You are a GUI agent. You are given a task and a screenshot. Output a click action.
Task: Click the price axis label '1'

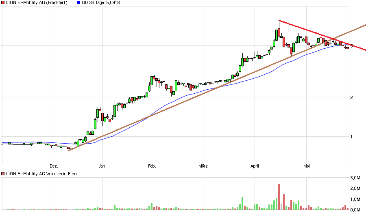[352, 137]
